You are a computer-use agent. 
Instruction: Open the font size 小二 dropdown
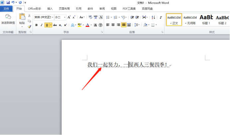tap(64, 18)
